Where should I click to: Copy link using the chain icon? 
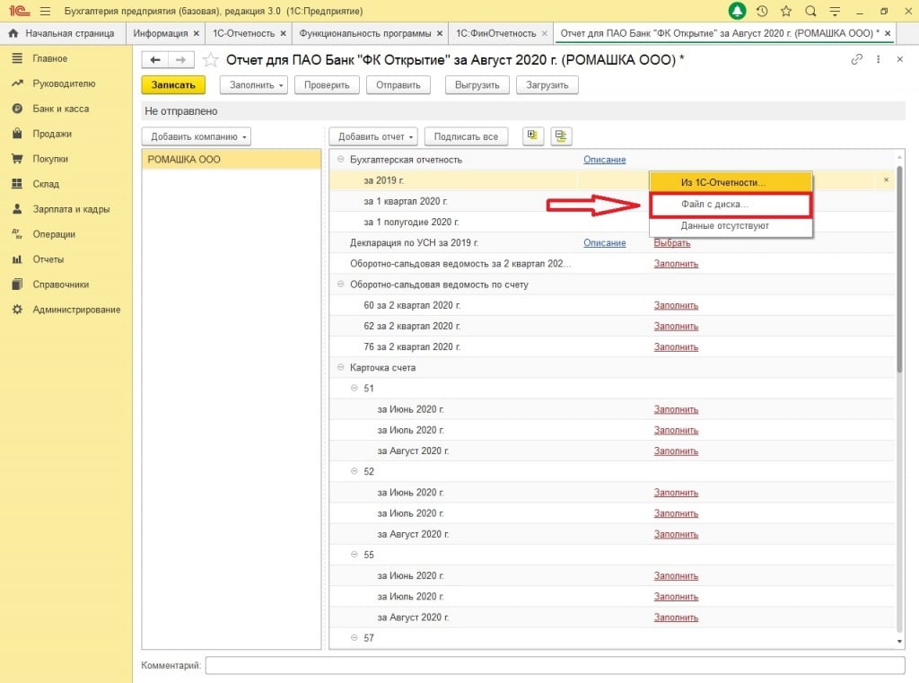pyautogui.click(x=855, y=59)
